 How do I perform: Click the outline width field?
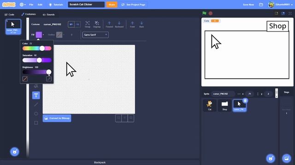(x=72, y=35)
